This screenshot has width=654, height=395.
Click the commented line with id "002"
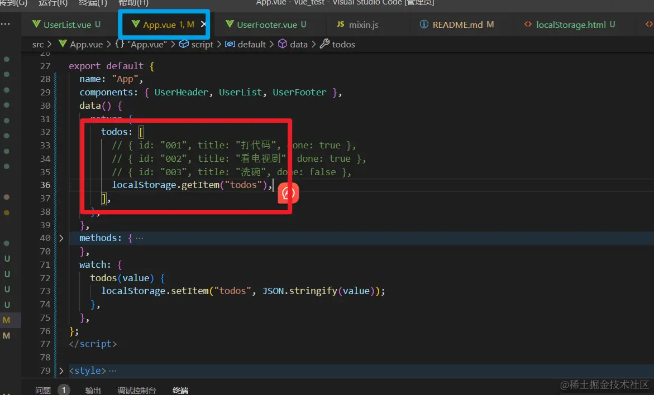pyautogui.click(x=238, y=158)
